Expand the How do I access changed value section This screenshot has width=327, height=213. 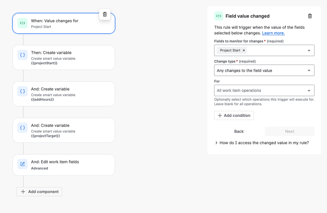262,143
